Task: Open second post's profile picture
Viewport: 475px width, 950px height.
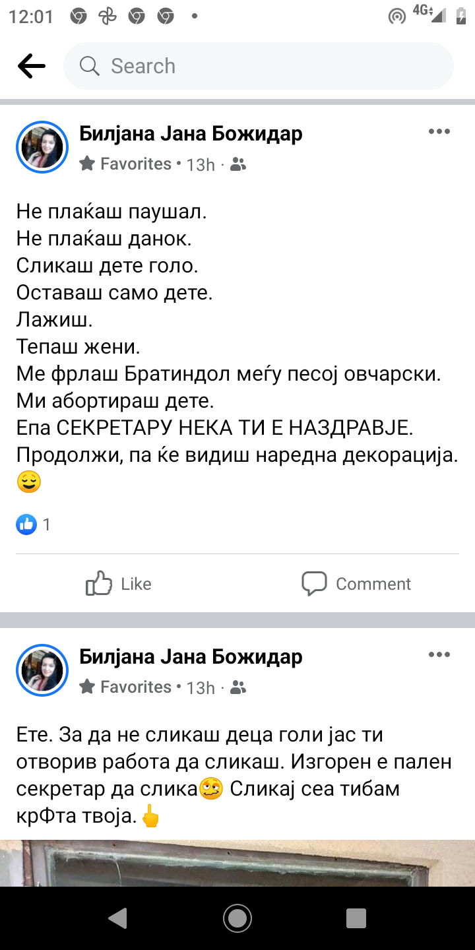Action: (x=42, y=670)
